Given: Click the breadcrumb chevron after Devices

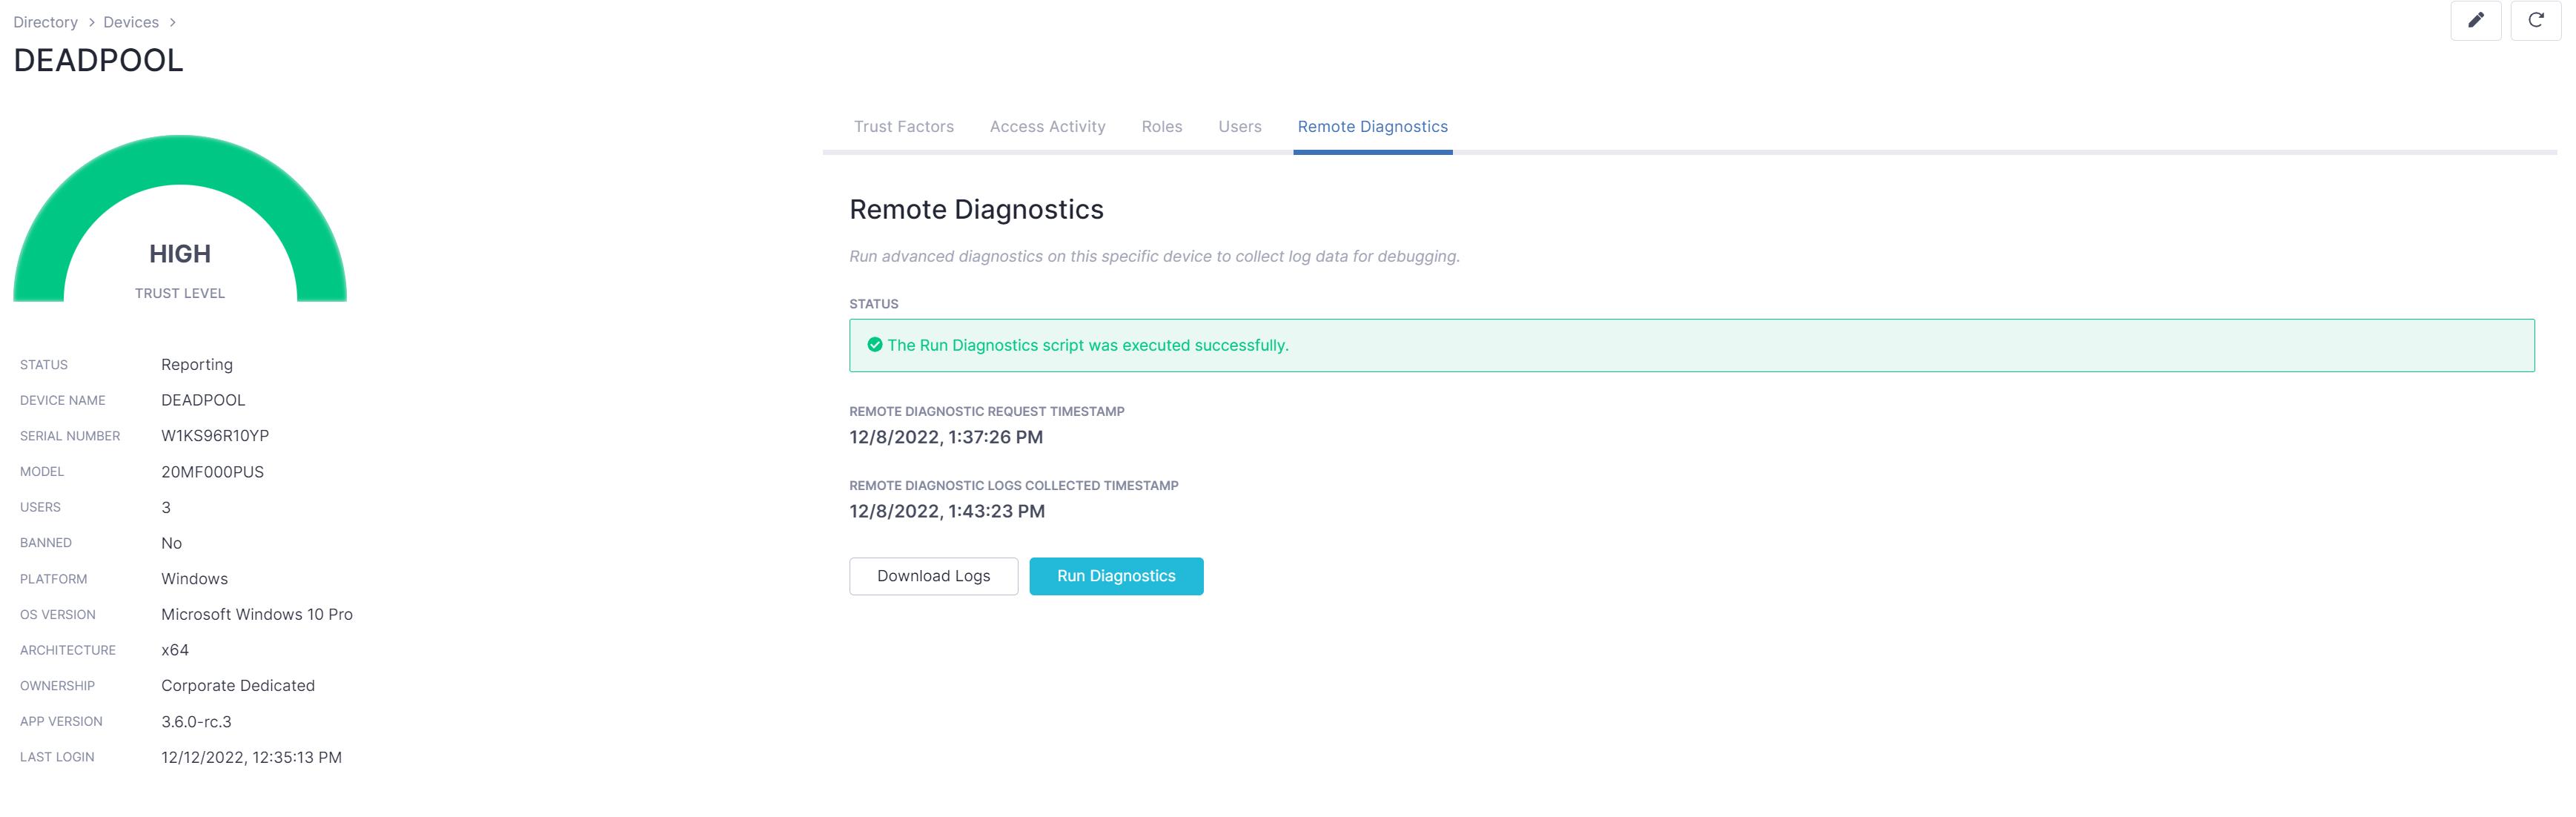Looking at the screenshot, I should (172, 22).
